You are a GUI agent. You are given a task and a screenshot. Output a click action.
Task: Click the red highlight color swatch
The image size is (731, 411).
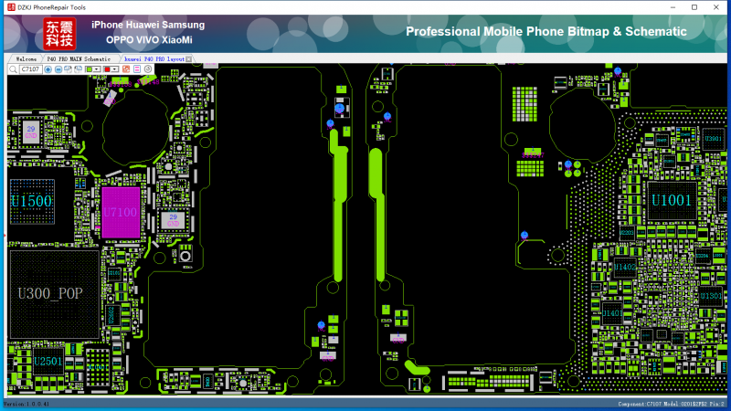click(107, 69)
